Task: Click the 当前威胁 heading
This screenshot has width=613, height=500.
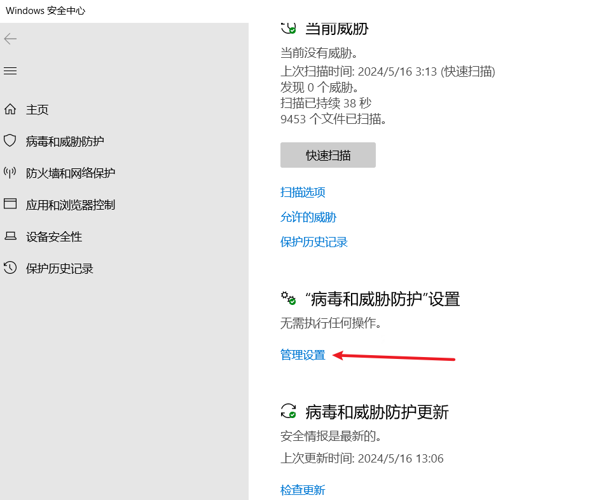Action: (x=337, y=29)
